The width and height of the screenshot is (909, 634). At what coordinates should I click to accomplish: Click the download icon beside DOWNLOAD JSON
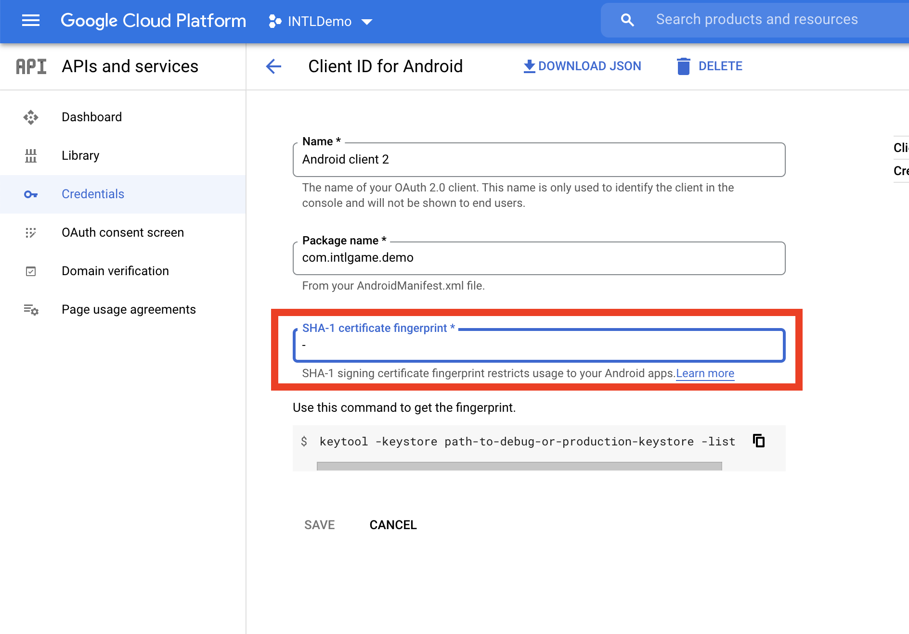click(529, 66)
